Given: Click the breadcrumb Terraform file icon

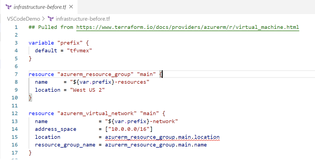Looking at the screenshot, I should pyautogui.click(x=51, y=19).
